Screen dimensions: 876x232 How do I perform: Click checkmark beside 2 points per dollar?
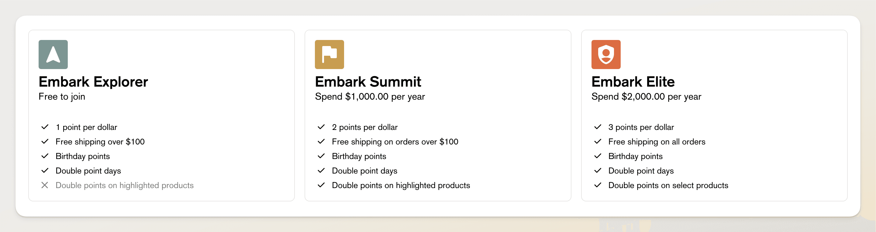tap(321, 127)
